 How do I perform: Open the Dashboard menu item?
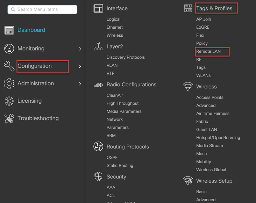(31, 30)
